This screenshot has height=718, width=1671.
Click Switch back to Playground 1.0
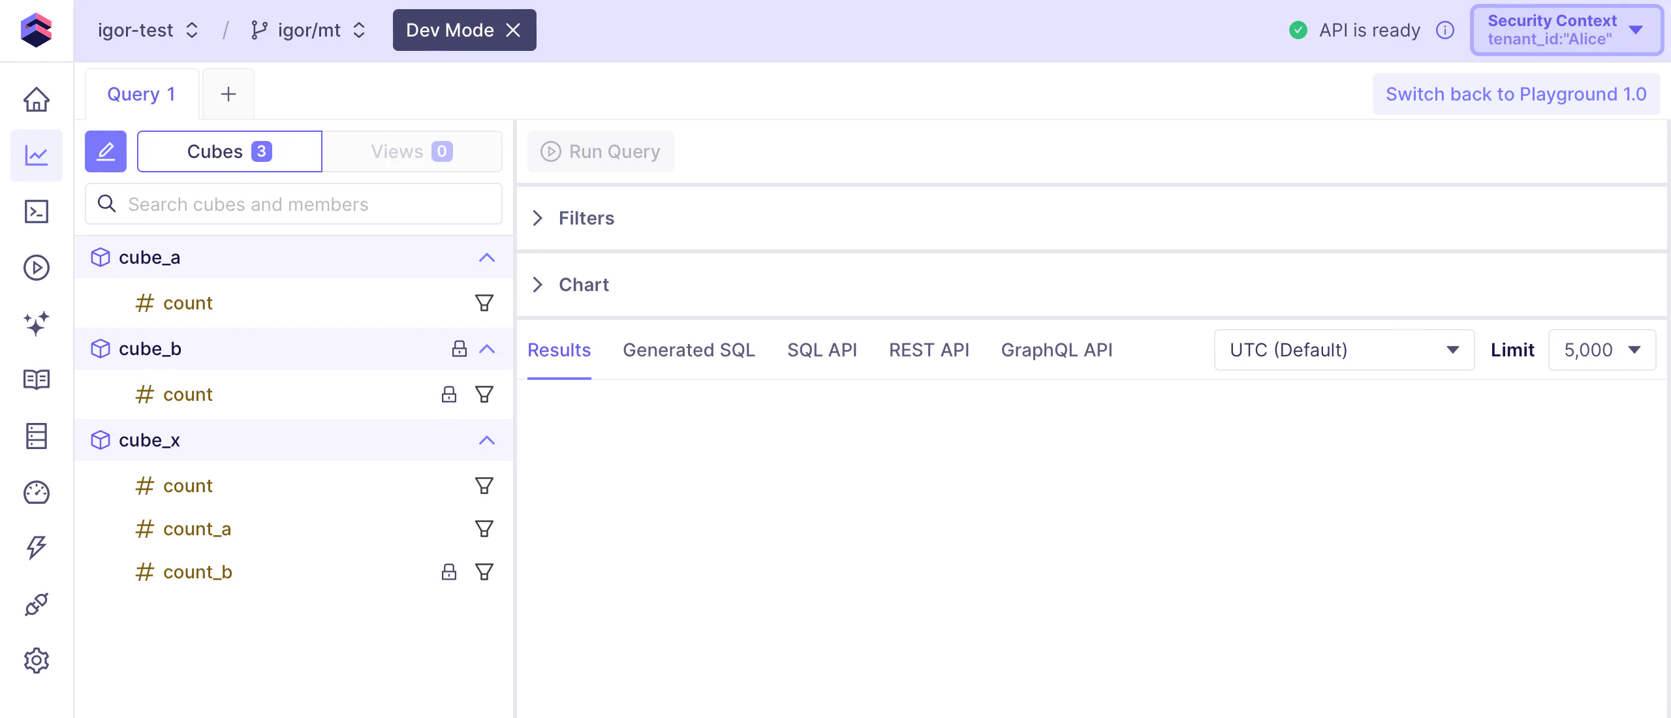click(1516, 94)
